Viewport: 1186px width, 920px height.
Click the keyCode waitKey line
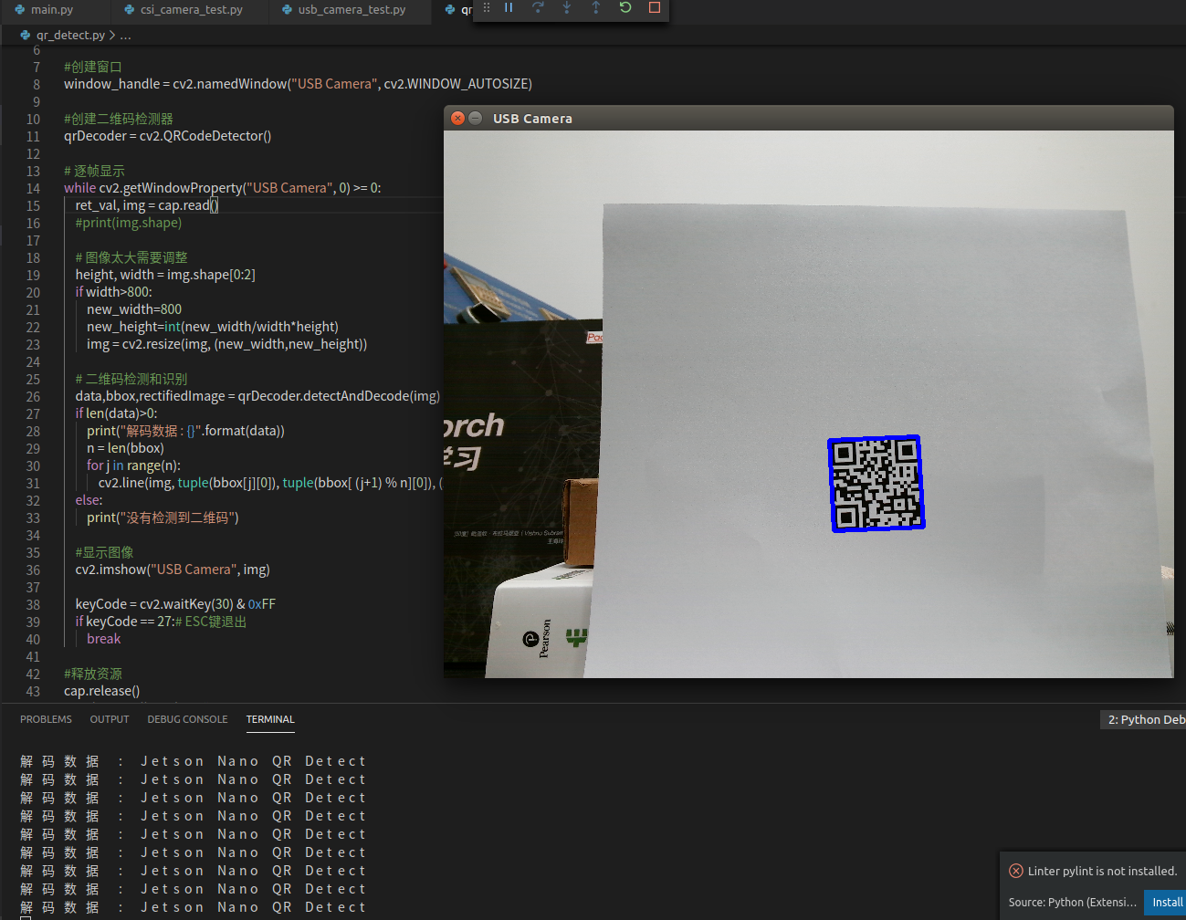click(x=175, y=604)
